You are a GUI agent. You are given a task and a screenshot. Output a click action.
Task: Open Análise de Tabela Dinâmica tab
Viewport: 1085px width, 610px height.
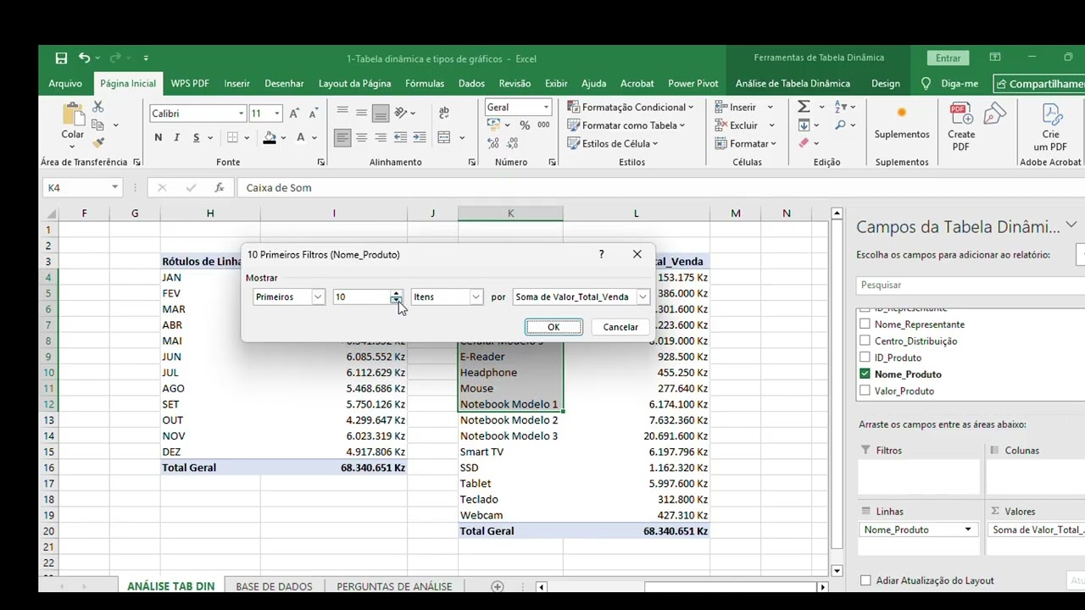pyautogui.click(x=793, y=84)
